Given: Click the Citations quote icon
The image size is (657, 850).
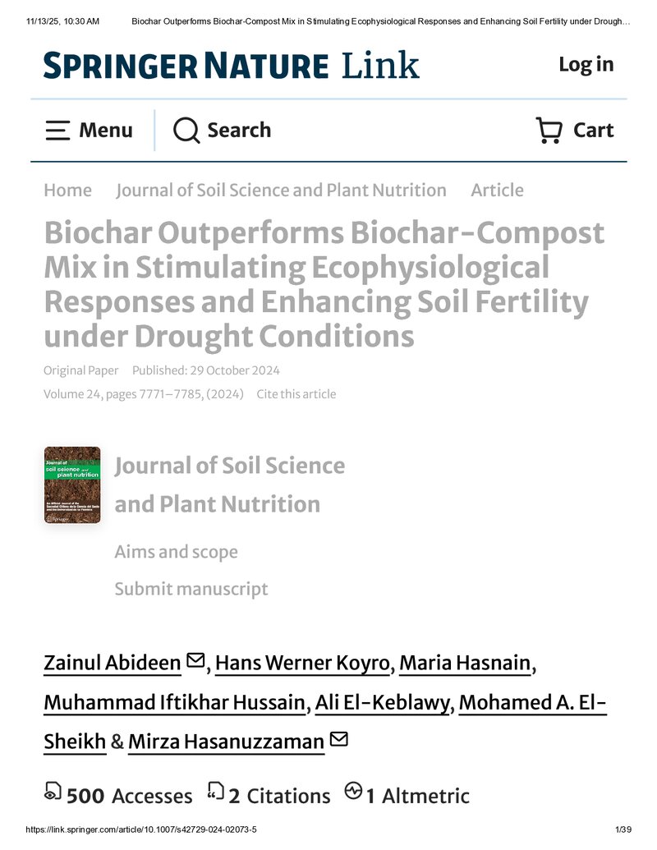Looking at the screenshot, I should pos(215,792).
